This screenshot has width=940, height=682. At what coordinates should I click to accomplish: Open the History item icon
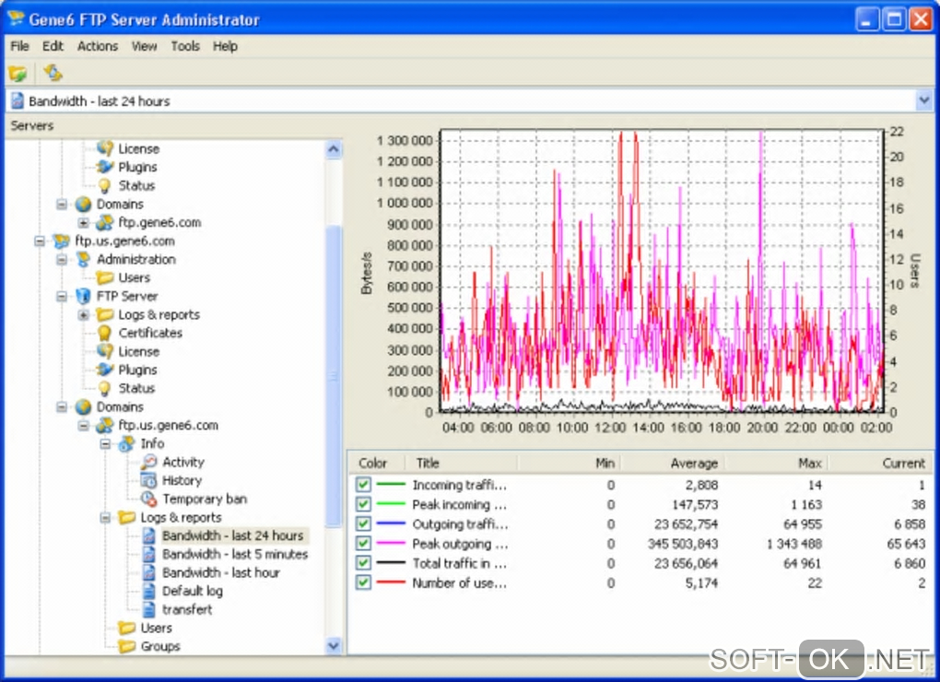click(x=149, y=481)
